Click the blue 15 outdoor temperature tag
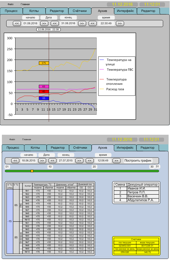The image size is (170, 260). [x=44, y=98]
